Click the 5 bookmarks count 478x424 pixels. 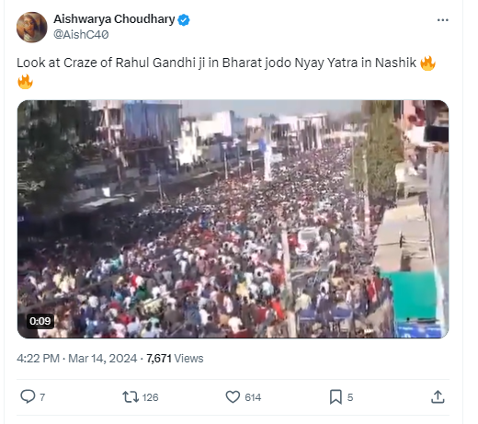pos(350,397)
